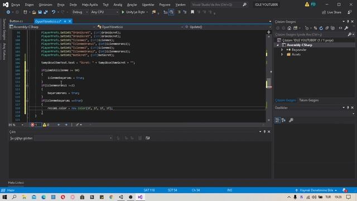Click the warning count indicator
Screen dimensions: 357x201
[46, 125]
